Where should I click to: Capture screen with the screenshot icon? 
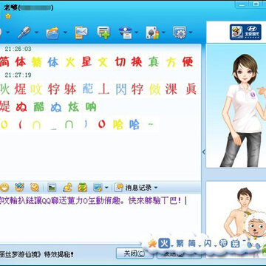(x=98, y=188)
